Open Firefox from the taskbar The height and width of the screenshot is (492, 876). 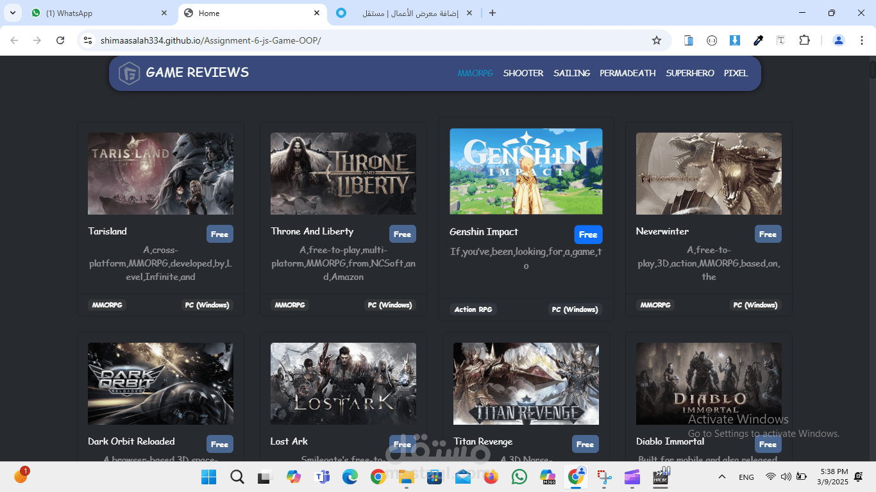(x=491, y=477)
